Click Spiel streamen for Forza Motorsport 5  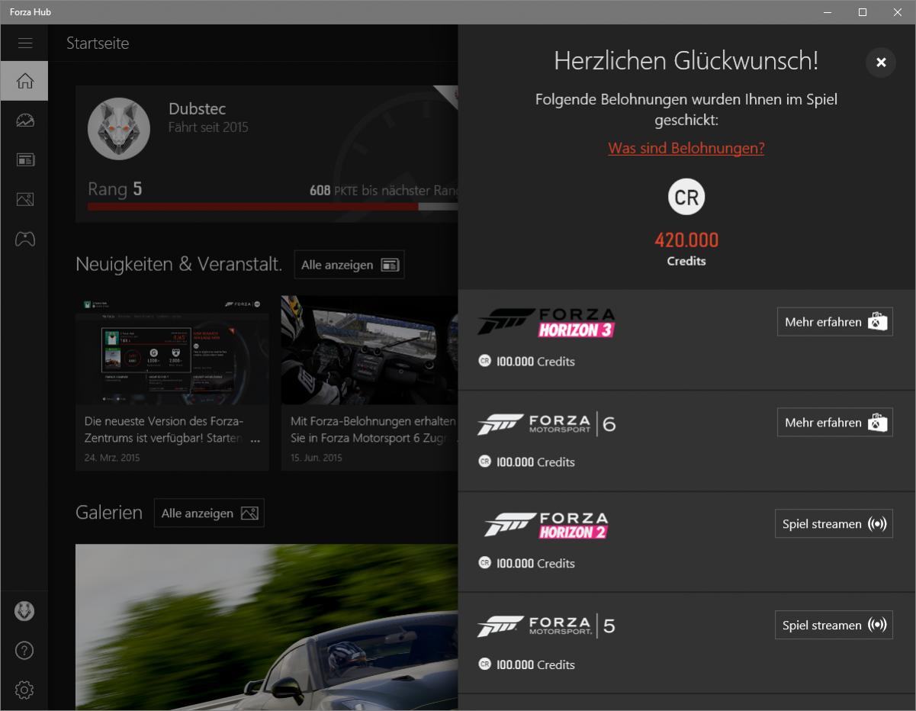click(x=834, y=625)
